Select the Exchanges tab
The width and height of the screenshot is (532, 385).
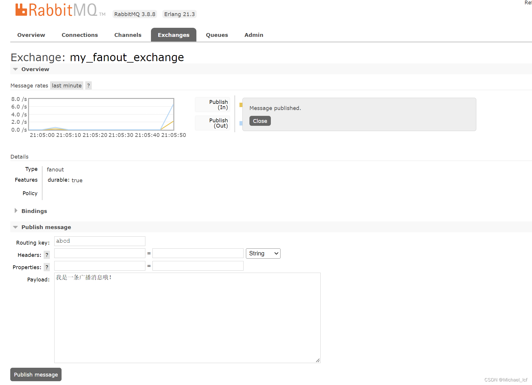coord(174,35)
